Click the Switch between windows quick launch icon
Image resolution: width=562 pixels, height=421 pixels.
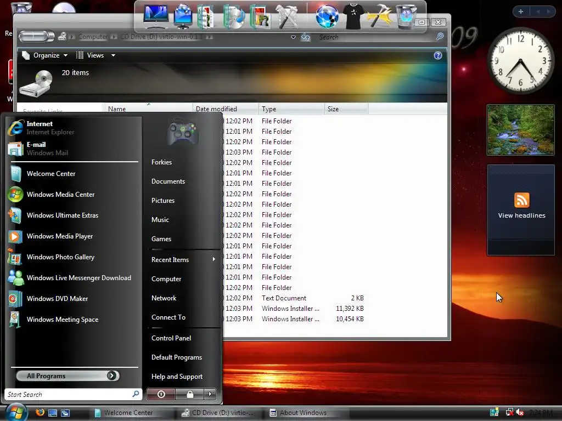pyautogui.click(x=65, y=413)
